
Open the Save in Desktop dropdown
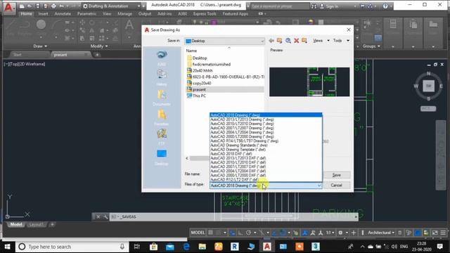click(224, 41)
